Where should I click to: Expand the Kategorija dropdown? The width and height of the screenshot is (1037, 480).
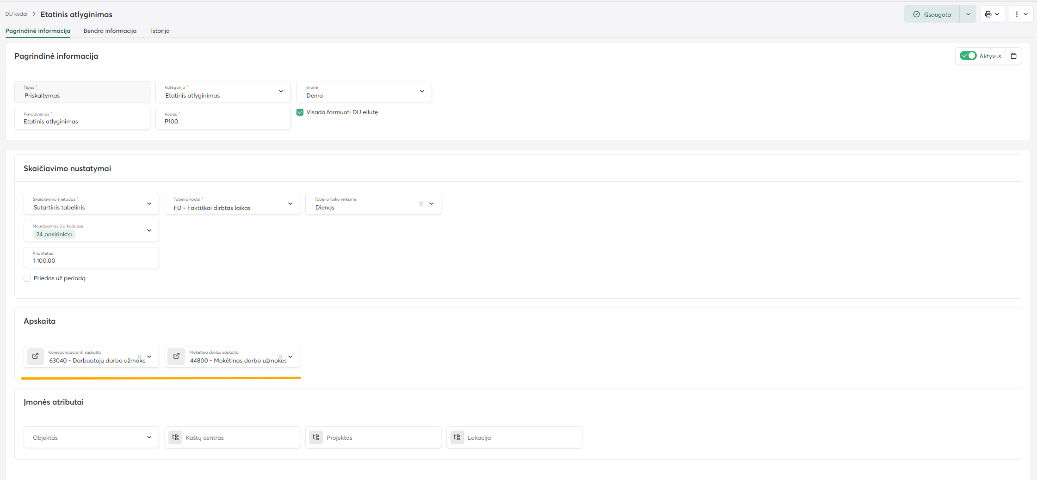pyautogui.click(x=281, y=92)
